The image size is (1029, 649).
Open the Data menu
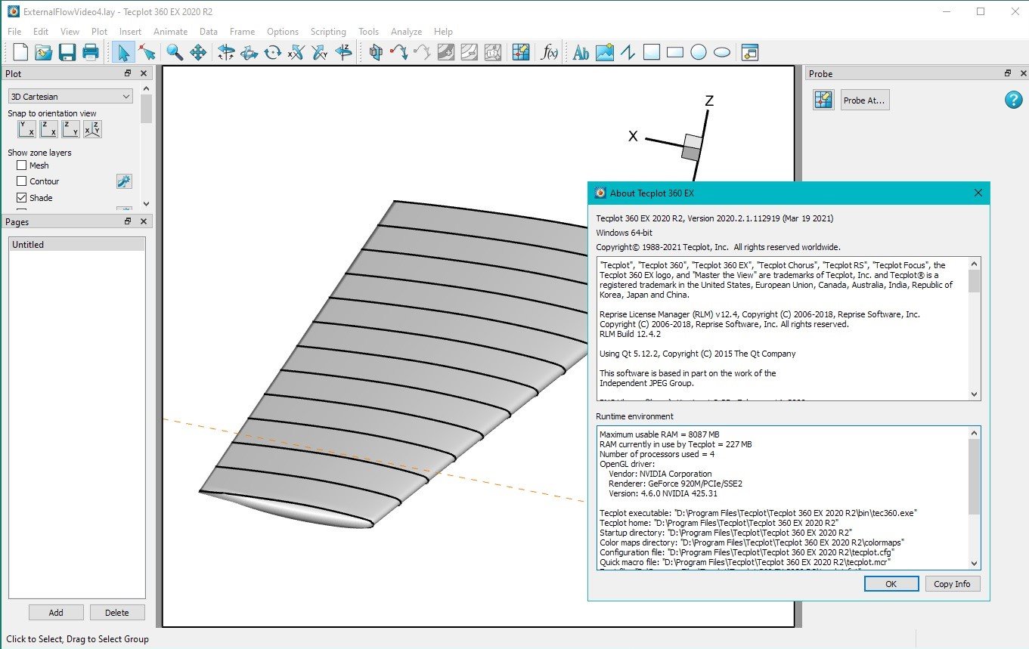[209, 32]
